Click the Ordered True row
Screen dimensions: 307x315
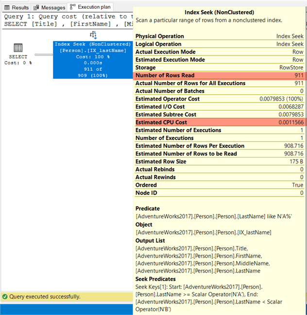tap(220, 185)
